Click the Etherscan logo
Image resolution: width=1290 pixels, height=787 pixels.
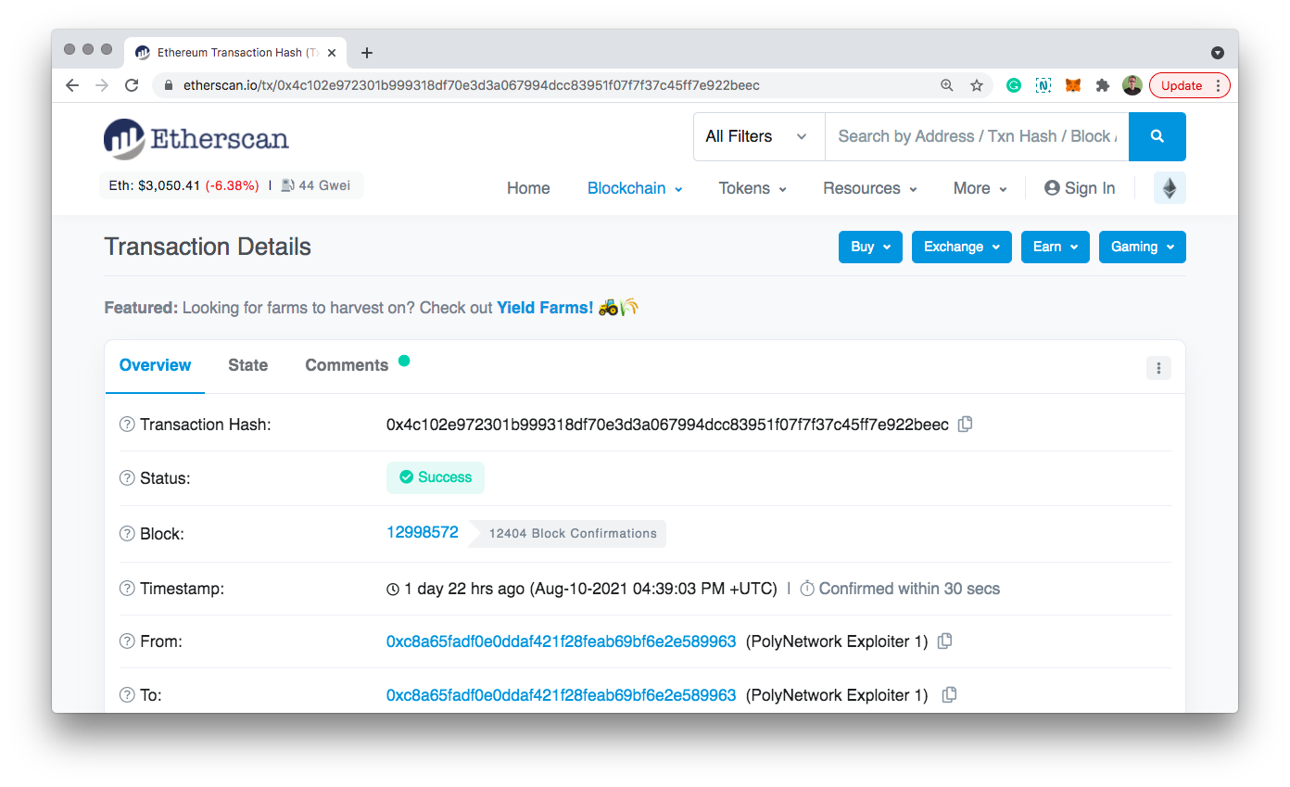coord(196,139)
